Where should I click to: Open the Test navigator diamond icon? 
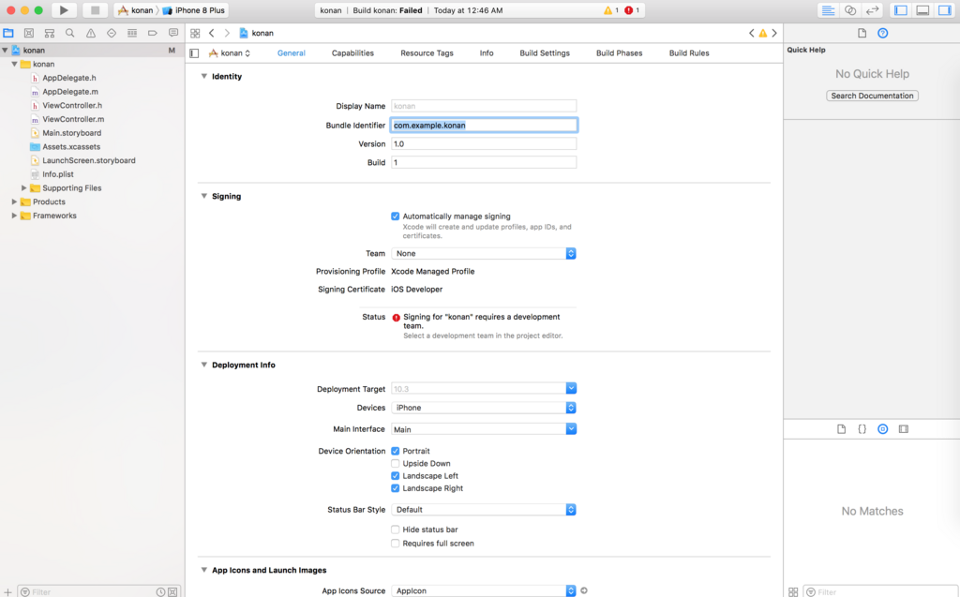click(x=112, y=33)
